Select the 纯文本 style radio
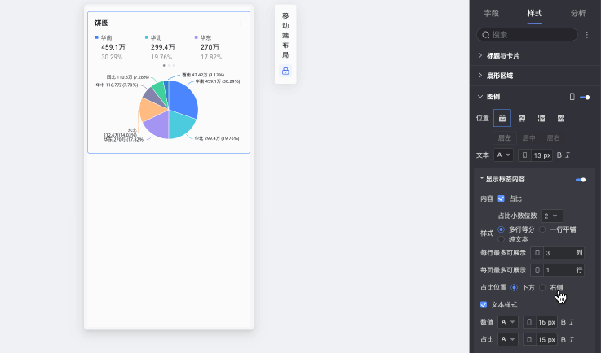 (501, 239)
